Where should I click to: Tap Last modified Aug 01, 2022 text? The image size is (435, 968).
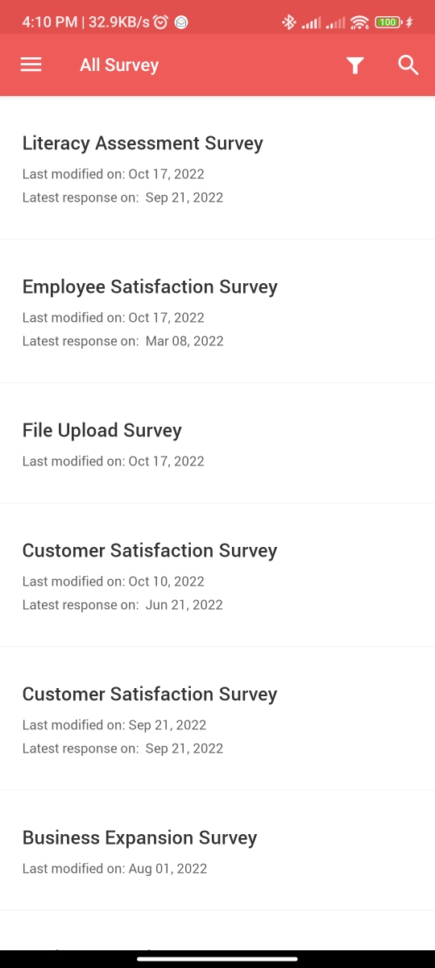[114, 869]
